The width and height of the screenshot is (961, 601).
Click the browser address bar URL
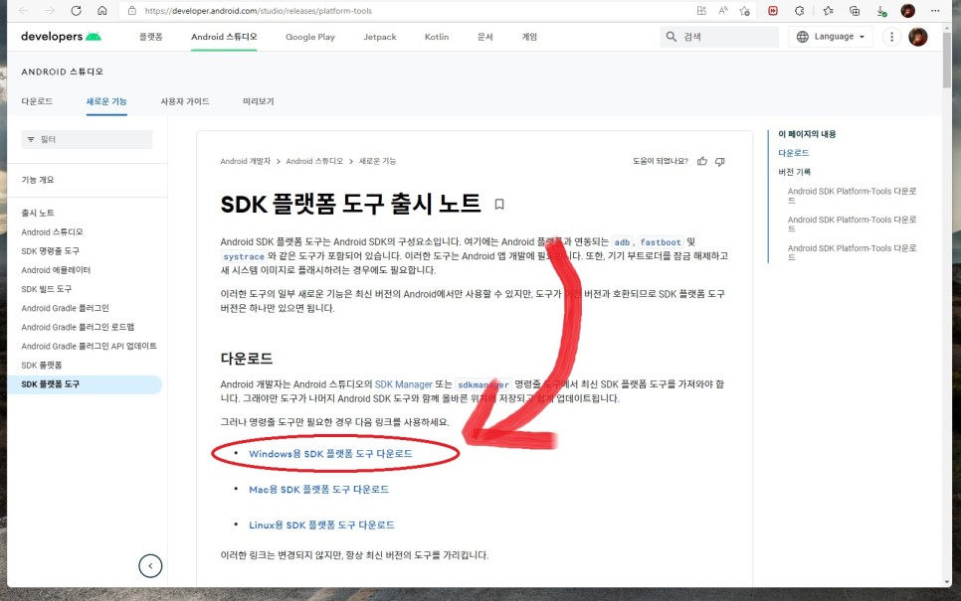[x=258, y=10]
